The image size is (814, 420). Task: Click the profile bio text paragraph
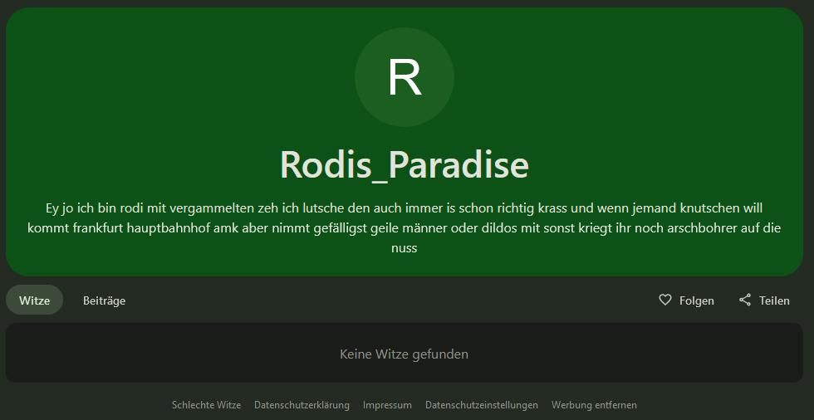point(405,227)
